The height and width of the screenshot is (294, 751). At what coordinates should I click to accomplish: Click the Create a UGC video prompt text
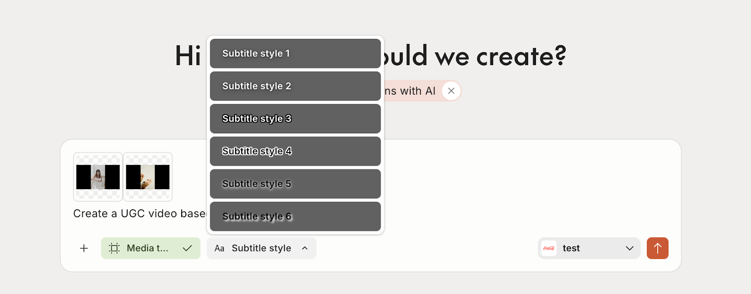139,213
